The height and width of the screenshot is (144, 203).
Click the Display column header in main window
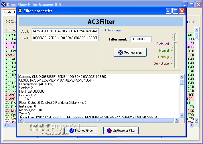(x=11, y=30)
